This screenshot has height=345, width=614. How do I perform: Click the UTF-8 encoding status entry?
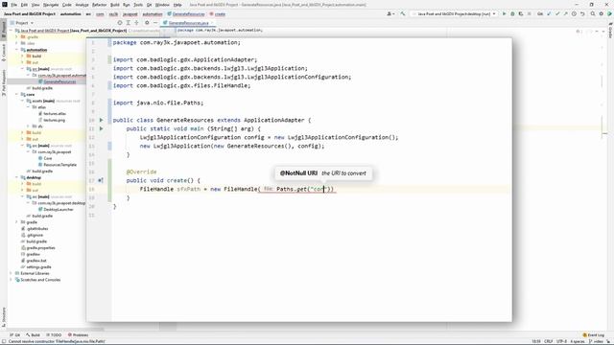561,341
